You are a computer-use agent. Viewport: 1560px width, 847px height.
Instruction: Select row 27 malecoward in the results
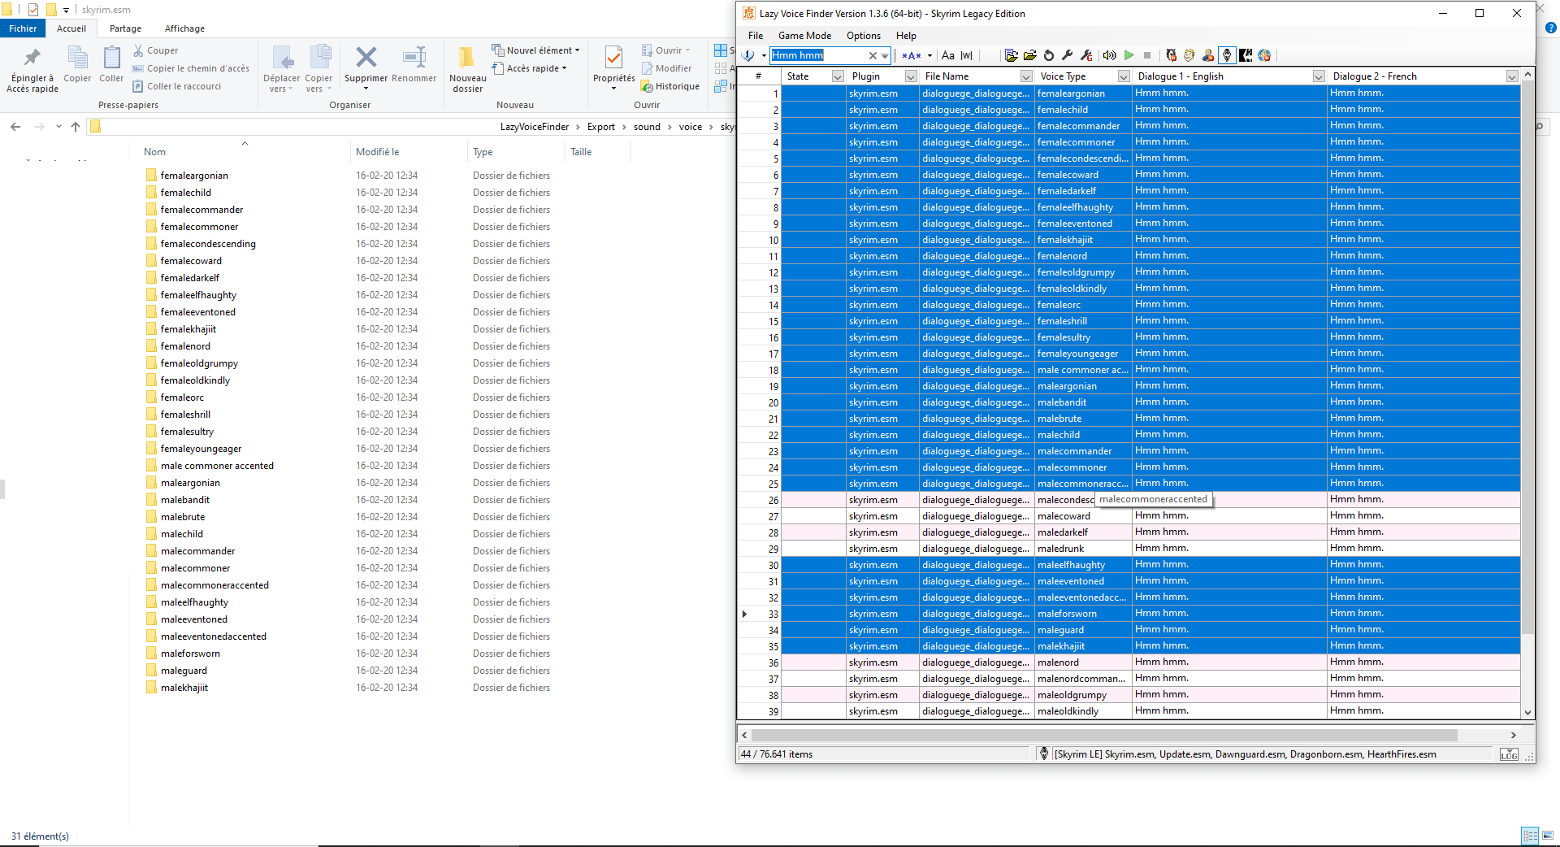1129,516
